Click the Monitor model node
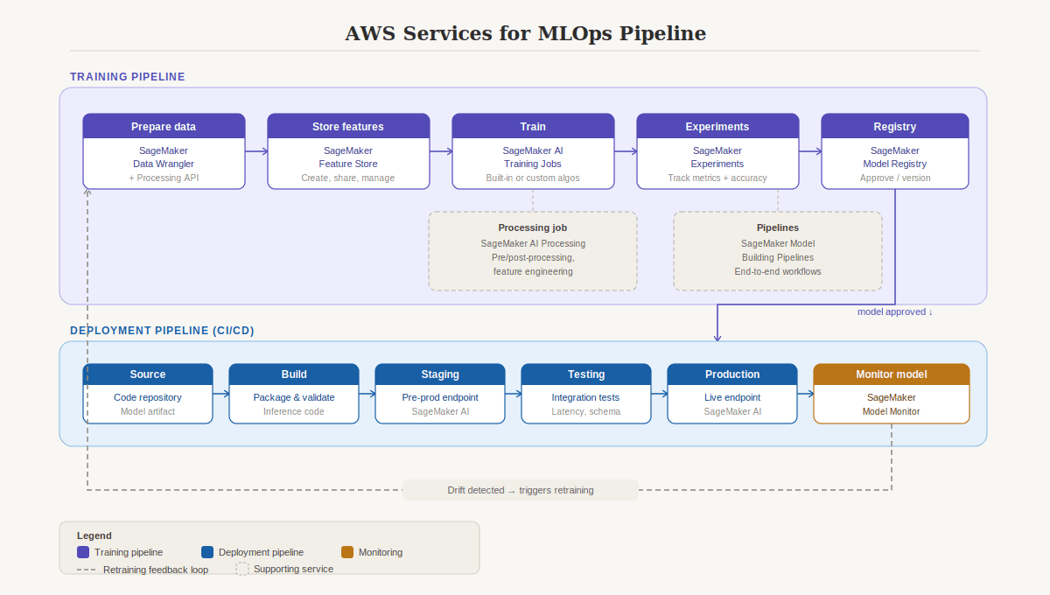1050x595 pixels. (892, 392)
